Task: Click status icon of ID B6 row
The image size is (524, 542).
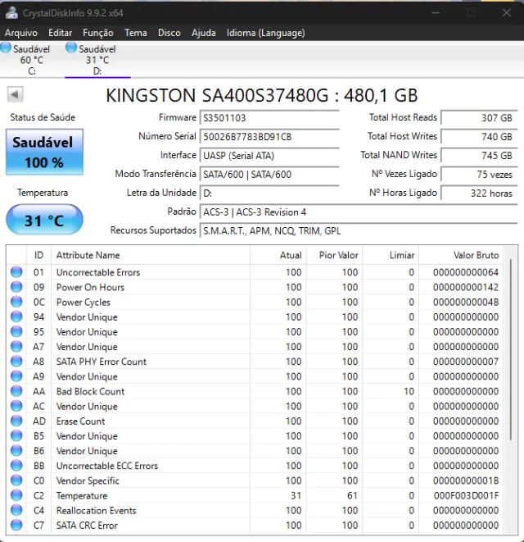Action: pyautogui.click(x=16, y=450)
